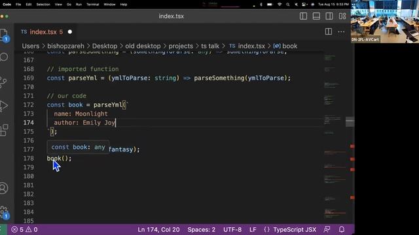Click the errors and warnings status indicator
This screenshot has width=419, height=235.
24,229
